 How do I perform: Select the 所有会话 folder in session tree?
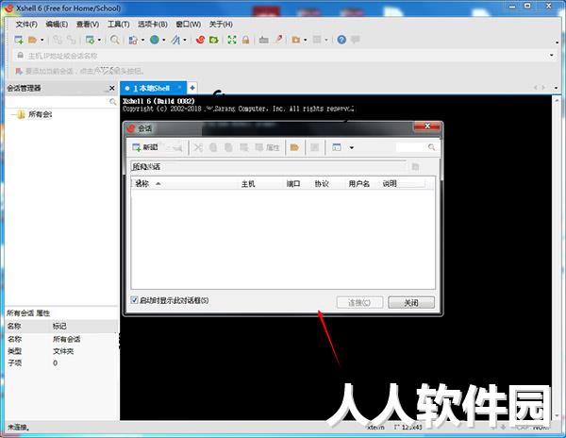(x=35, y=114)
